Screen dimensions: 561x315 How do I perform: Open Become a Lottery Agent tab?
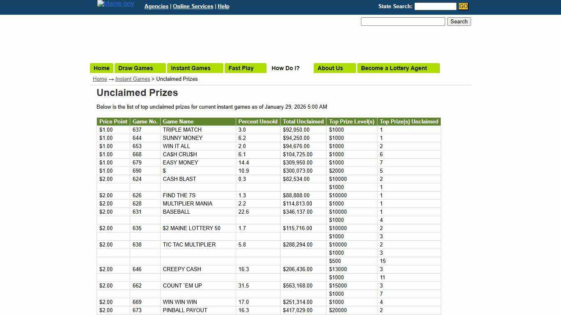393,68
